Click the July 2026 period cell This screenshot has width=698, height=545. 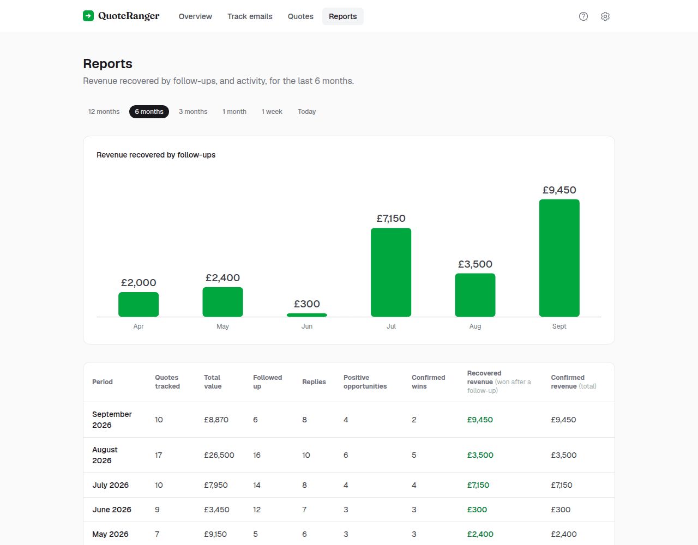pyautogui.click(x=111, y=485)
